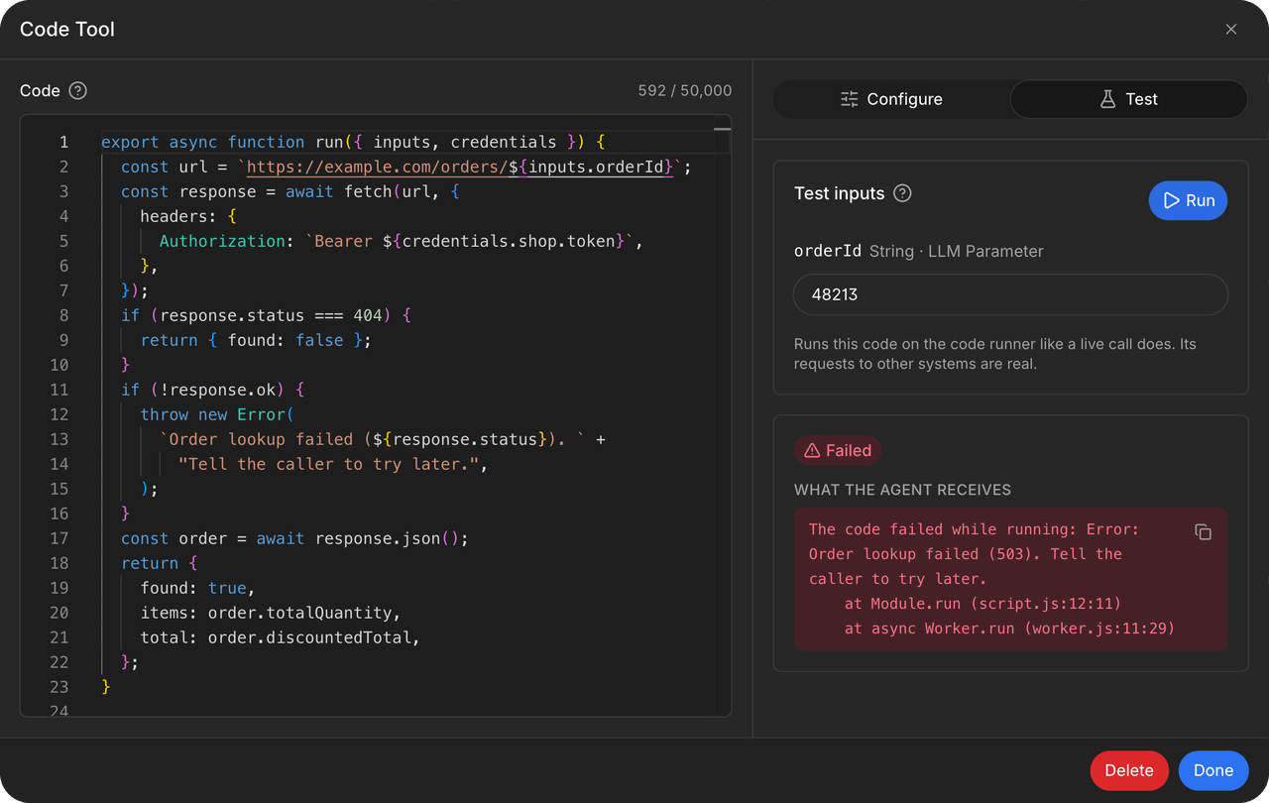Click the play icon in Run button
Image resolution: width=1269 pixels, height=803 pixels.
[x=1171, y=200]
